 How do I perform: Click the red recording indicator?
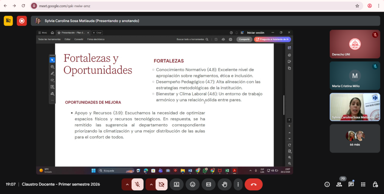(22, 21)
